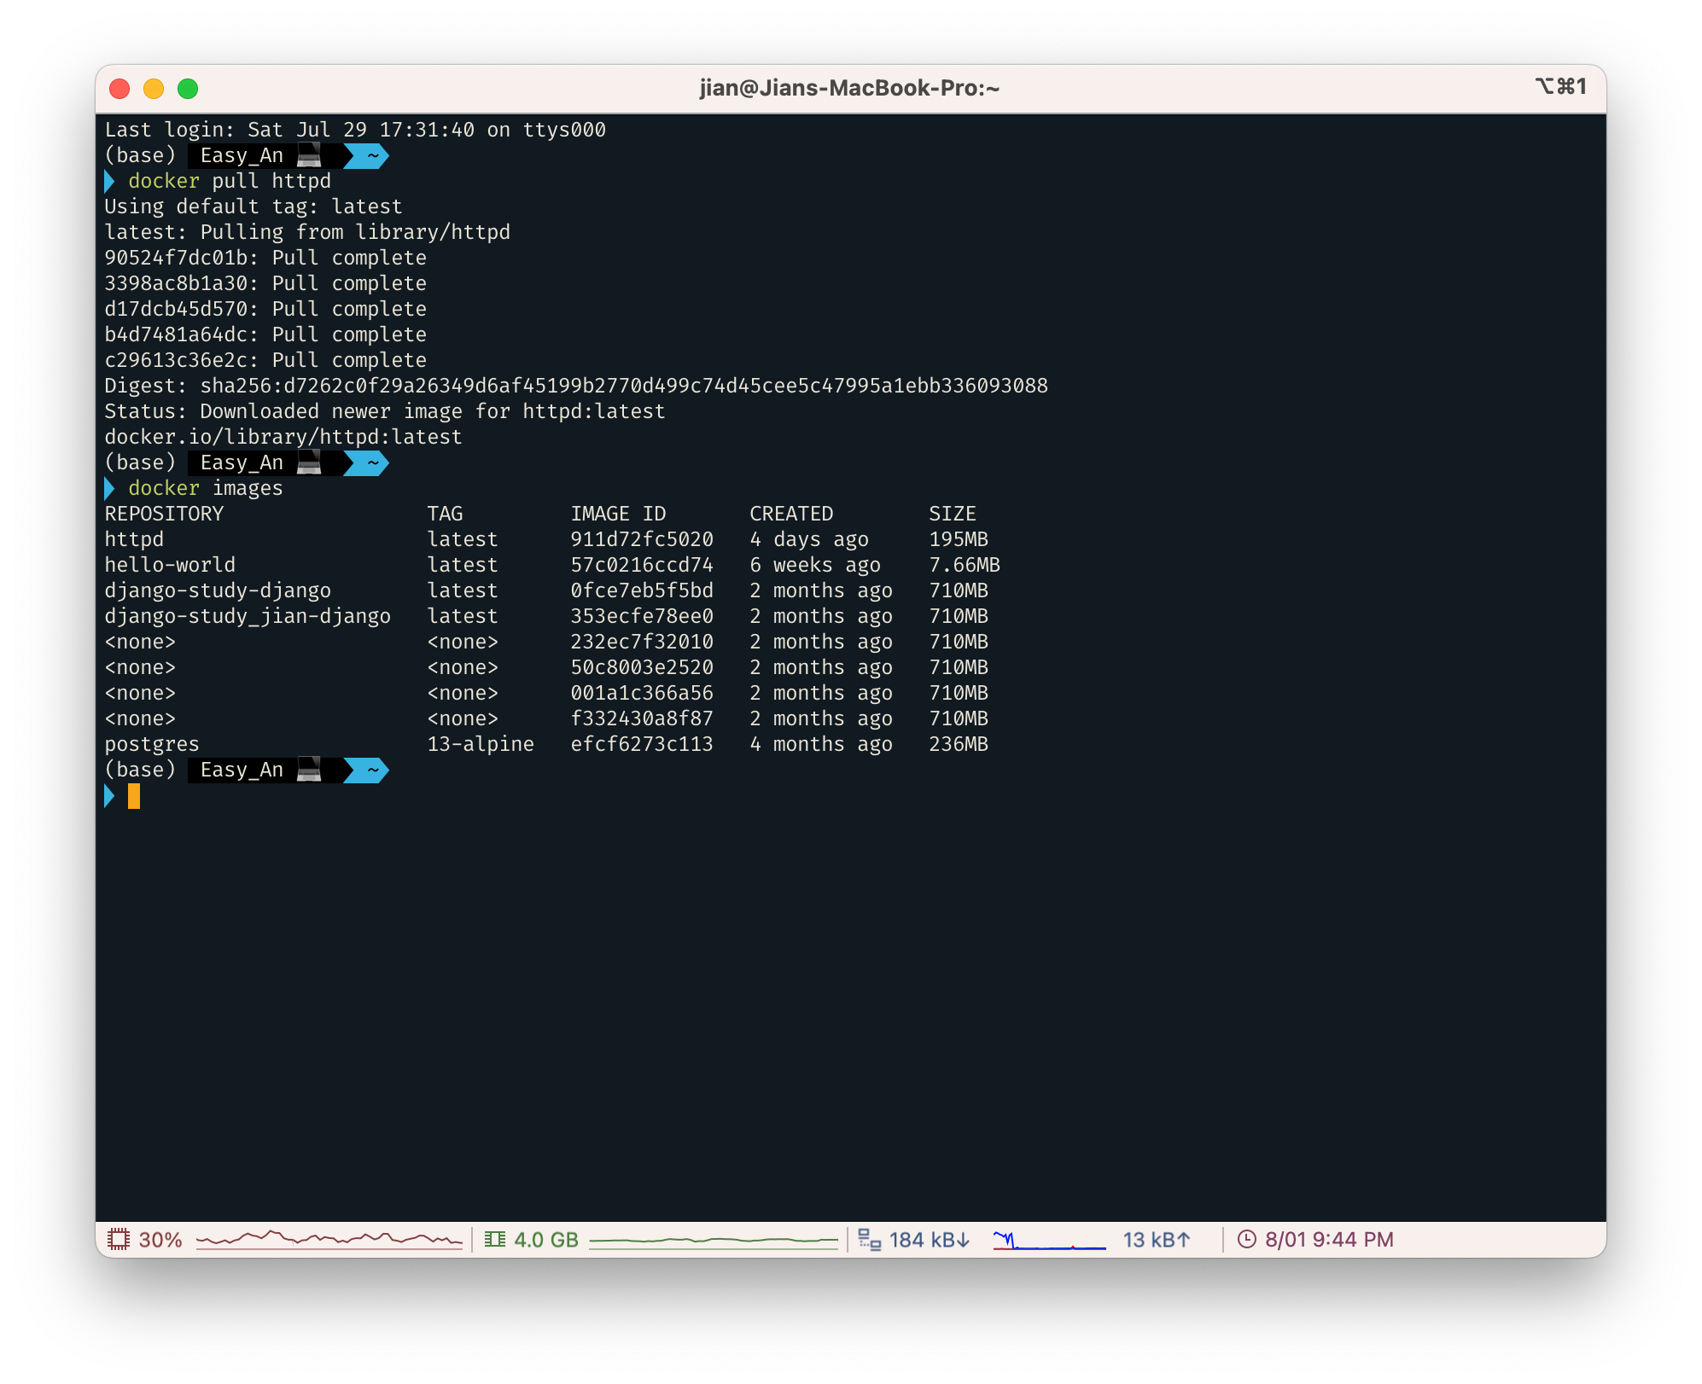
Task: Click the SIZE column header
Action: pyautogui.click(x=953, y=514)
